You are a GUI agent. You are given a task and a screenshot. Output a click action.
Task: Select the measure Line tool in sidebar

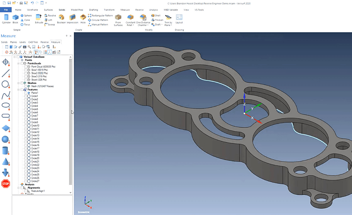pyautogui.click(x=6, y=73)
